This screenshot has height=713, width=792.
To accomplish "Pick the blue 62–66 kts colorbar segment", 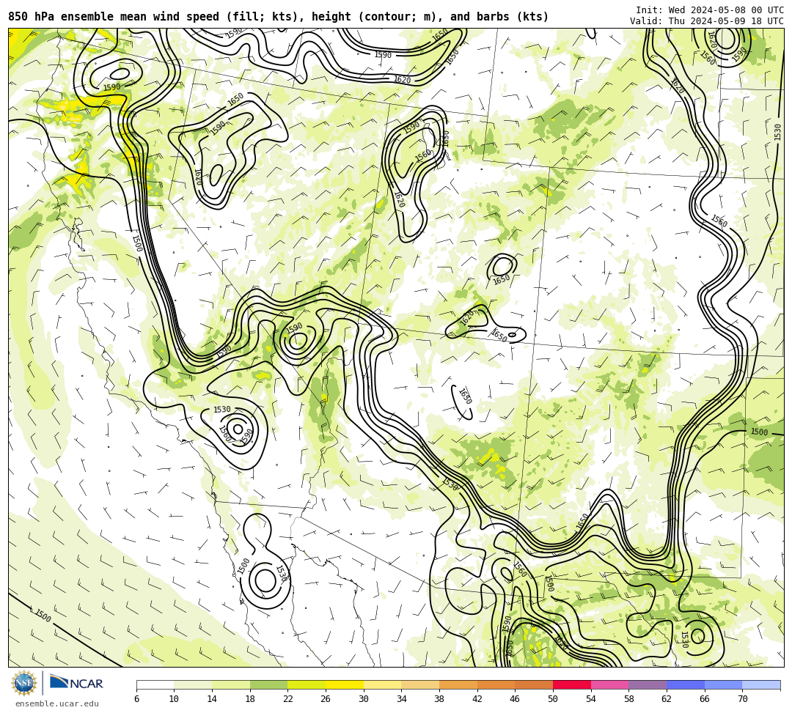I will point(686,684).
